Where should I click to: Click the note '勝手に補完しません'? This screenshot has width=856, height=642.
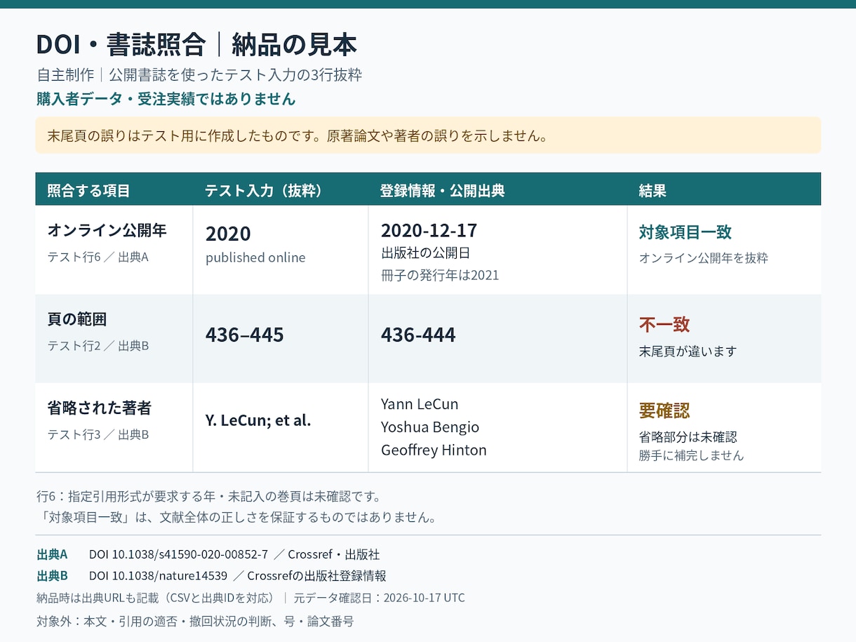(691, 455)
